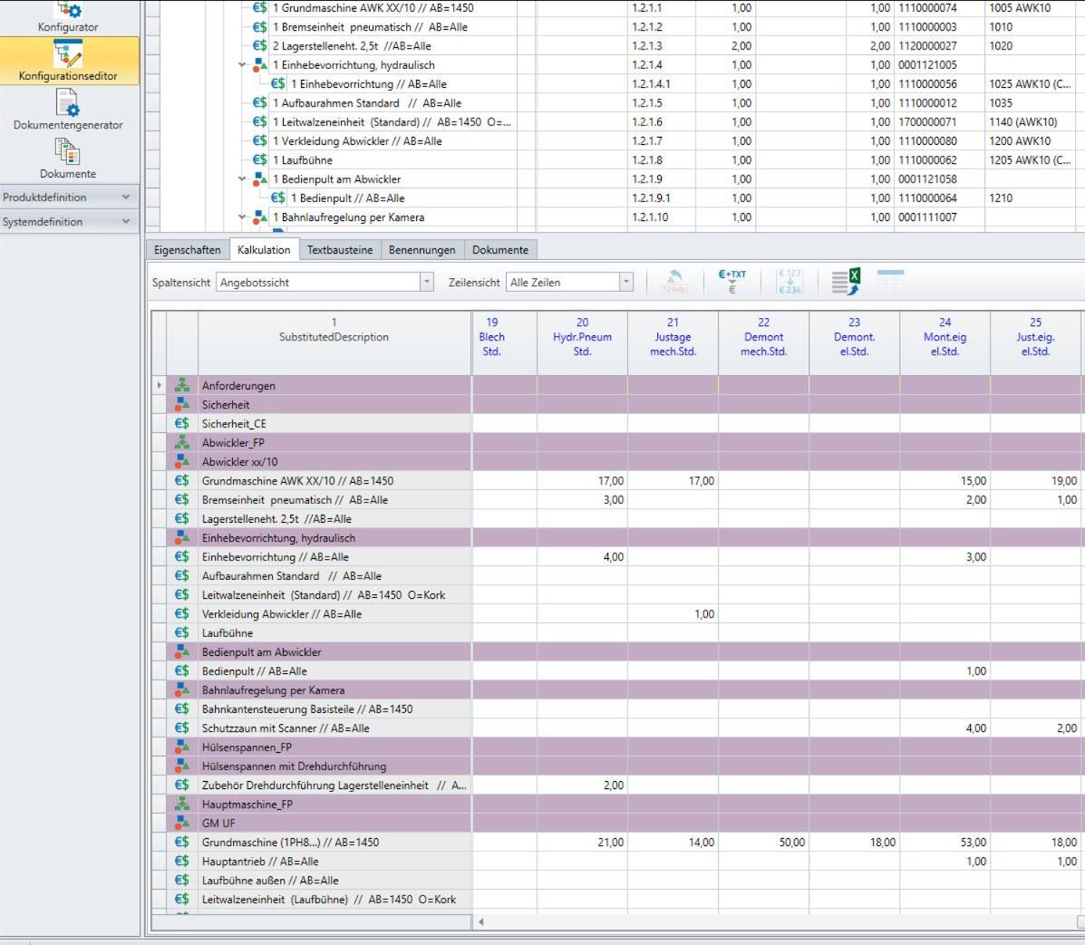The height and width of the screenshot is (945, 1085).
Task: Select the Konfigurationseditor sidebar icon
Action: [69, 60]
